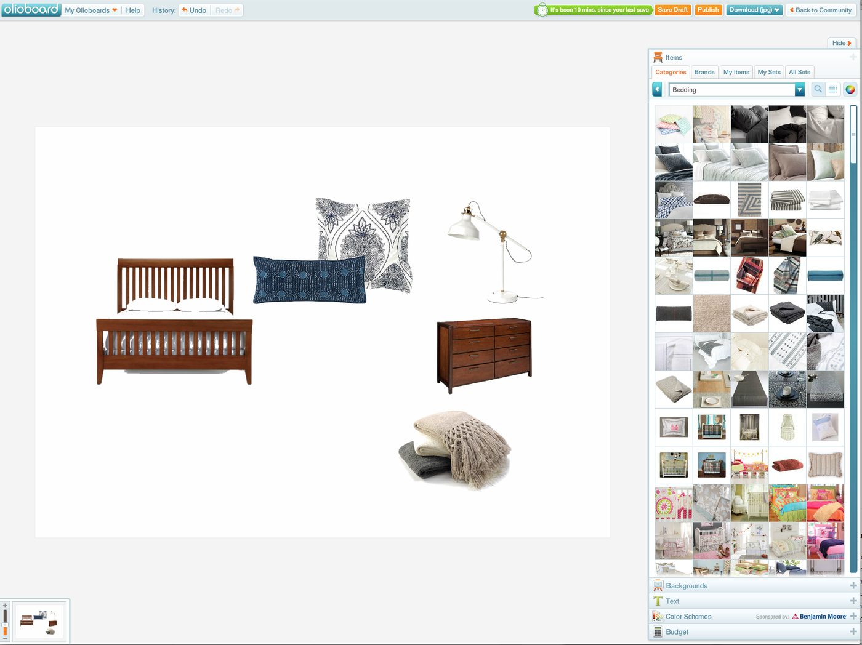
Task: Select the Categories tab
Action: [671, 72]
